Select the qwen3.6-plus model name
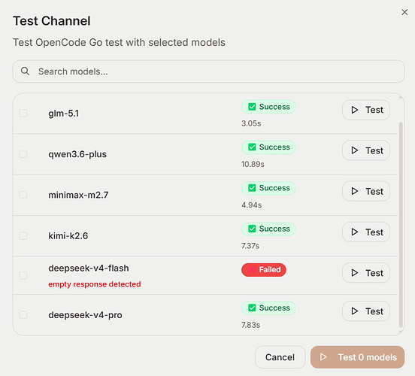415x376 pixels. (x=77, y=154)
